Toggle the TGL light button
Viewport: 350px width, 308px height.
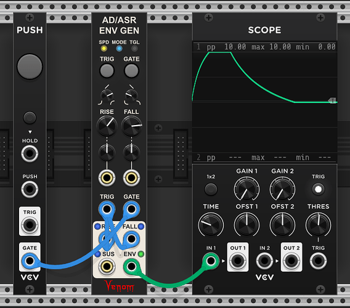[x=134, y=49]
